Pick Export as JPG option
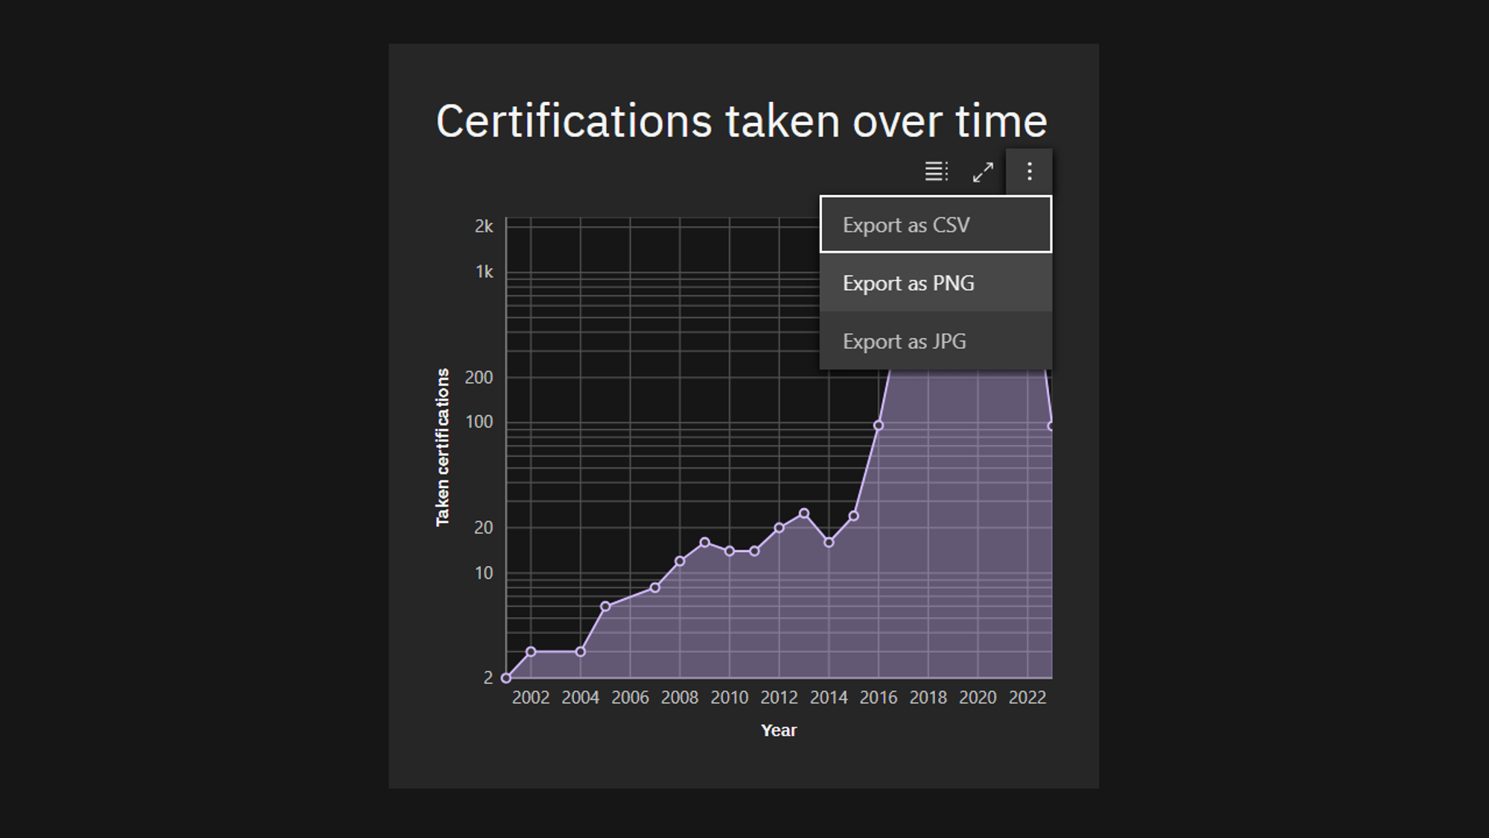This screenshot has width=1489, height=838. tap(936, 341)
